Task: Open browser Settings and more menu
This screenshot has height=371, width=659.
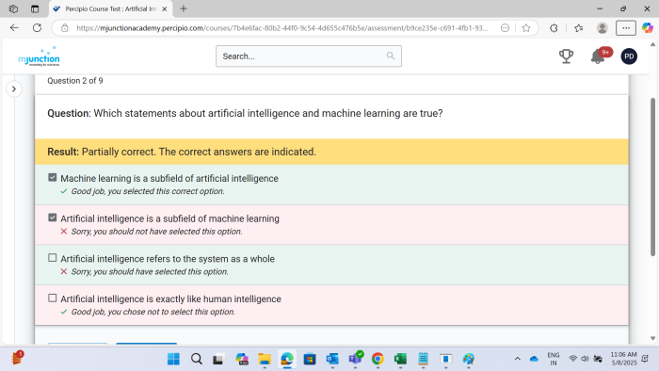Action: tap(626, 28)
